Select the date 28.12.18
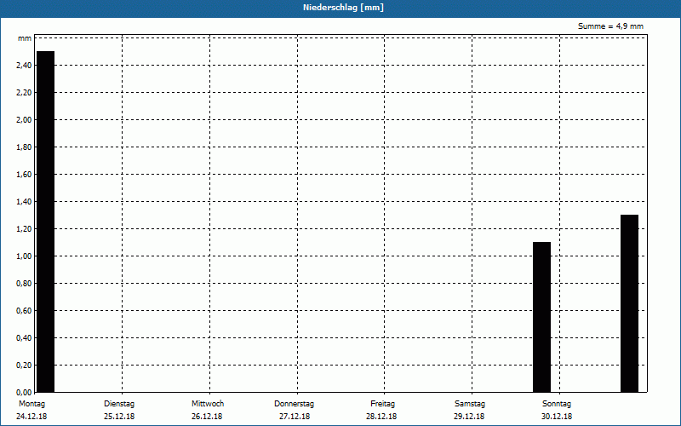 [381, 417]
